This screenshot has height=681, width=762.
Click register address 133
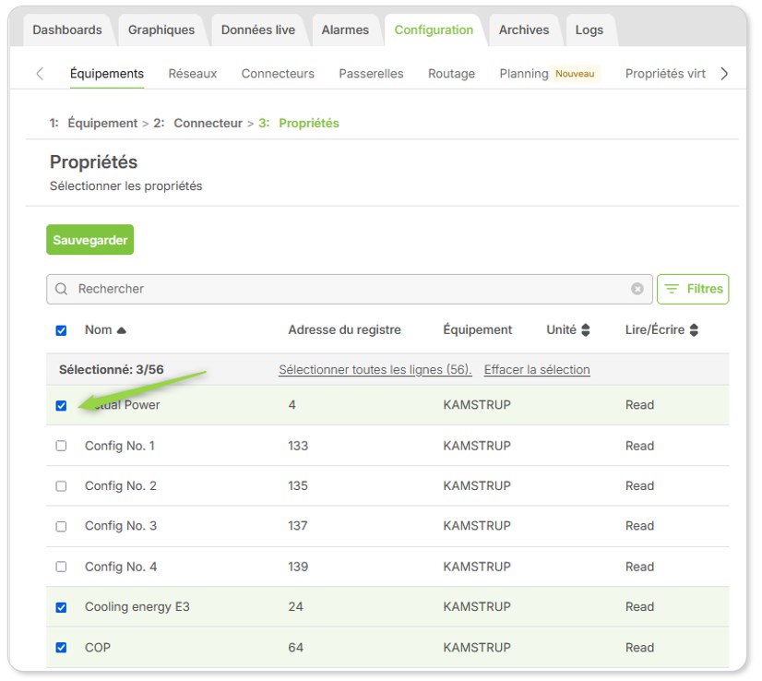[298, 447]
